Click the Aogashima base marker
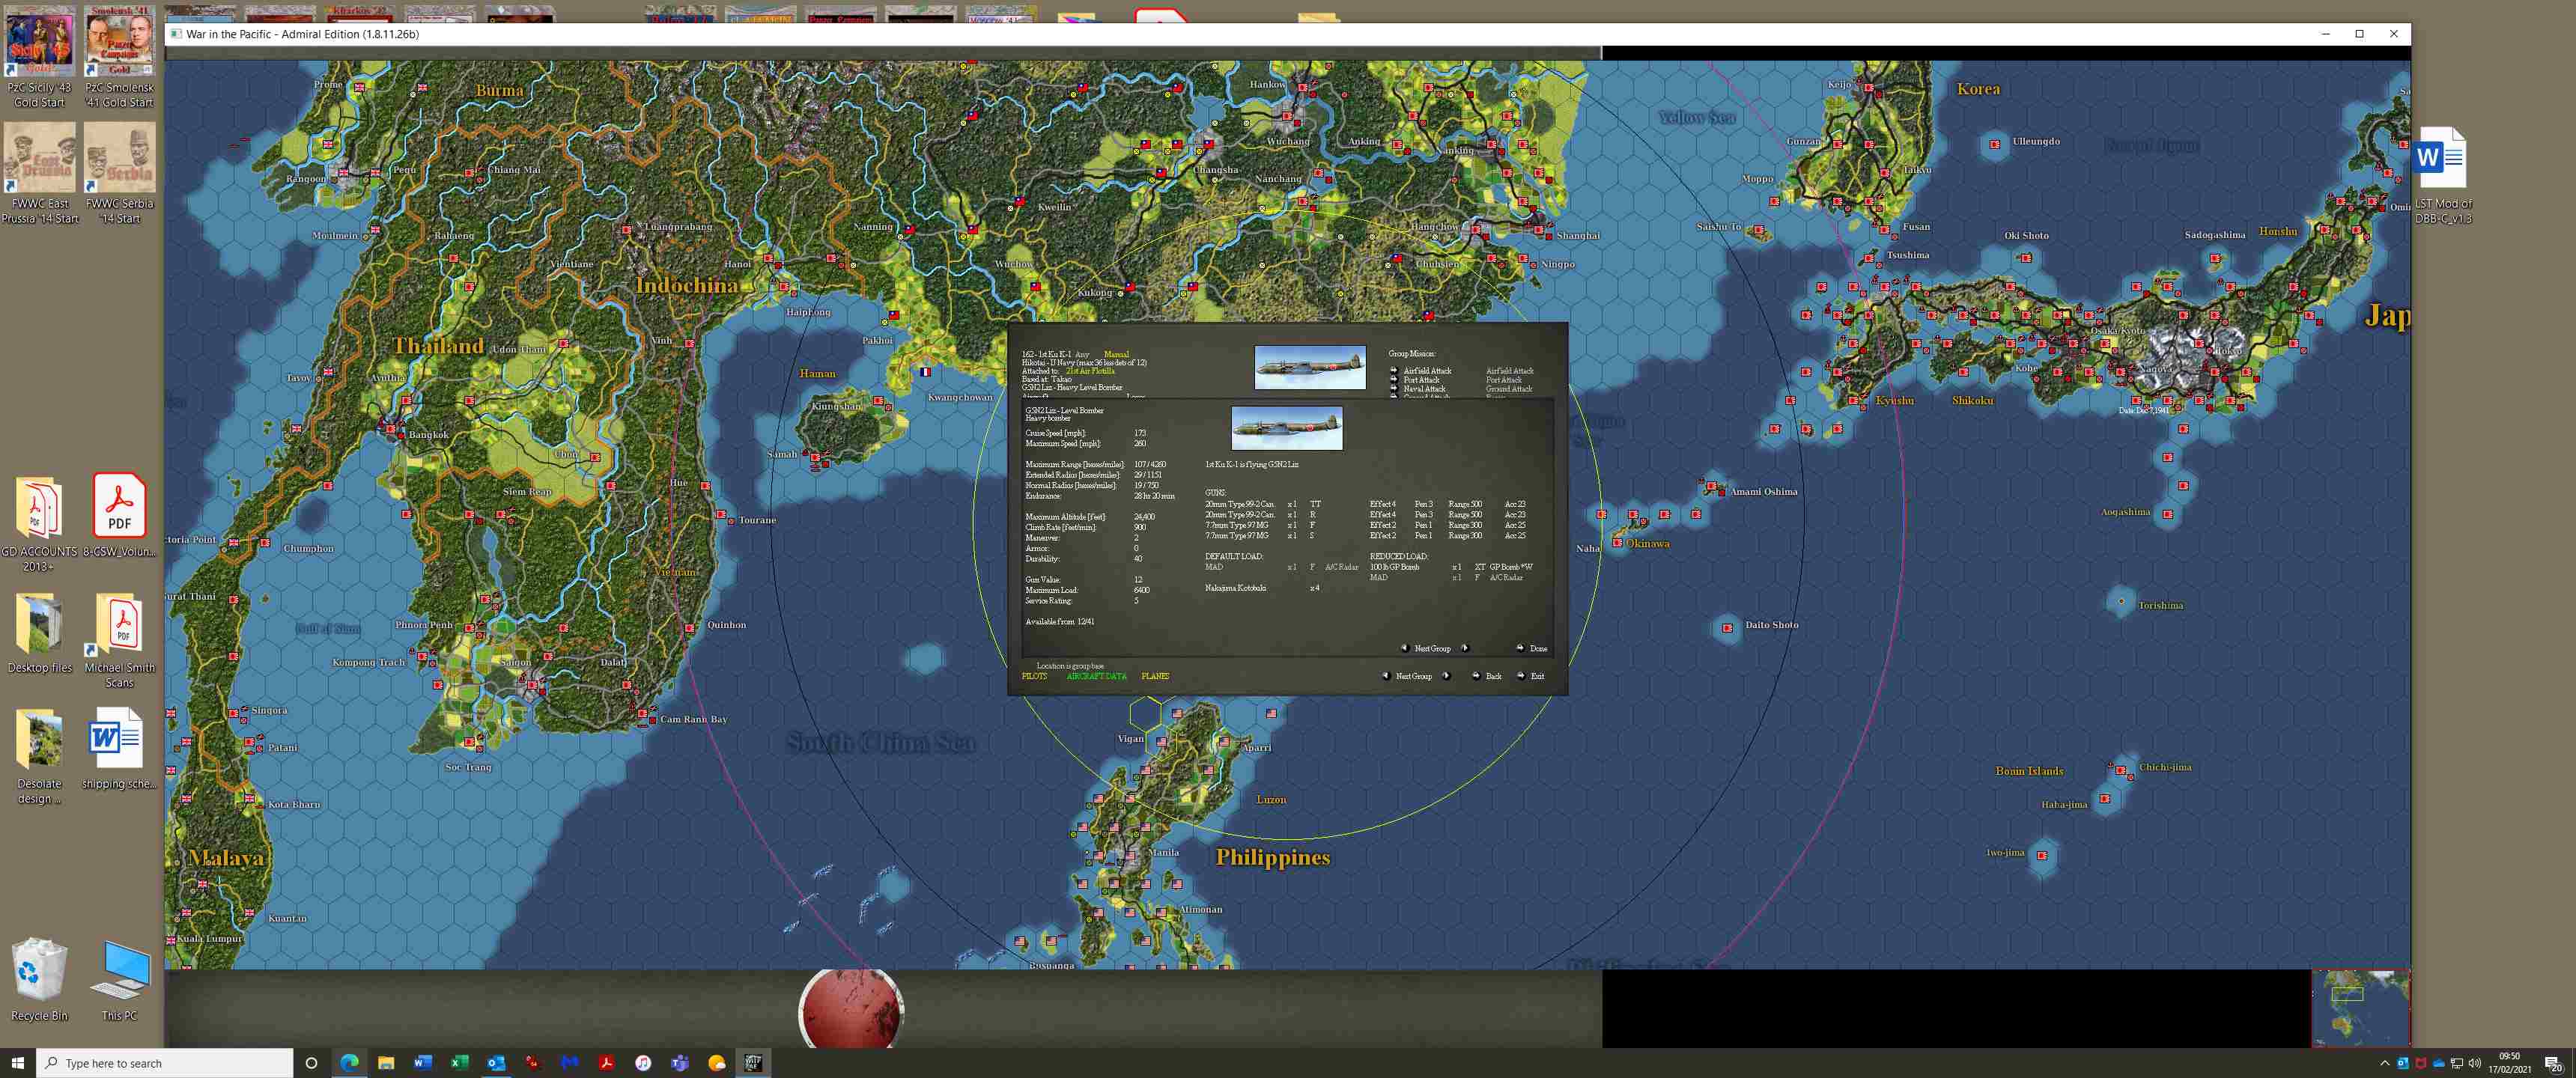Image resolution: width=2576 pixels, height=1078 pixels. (x=2167, y=514)
